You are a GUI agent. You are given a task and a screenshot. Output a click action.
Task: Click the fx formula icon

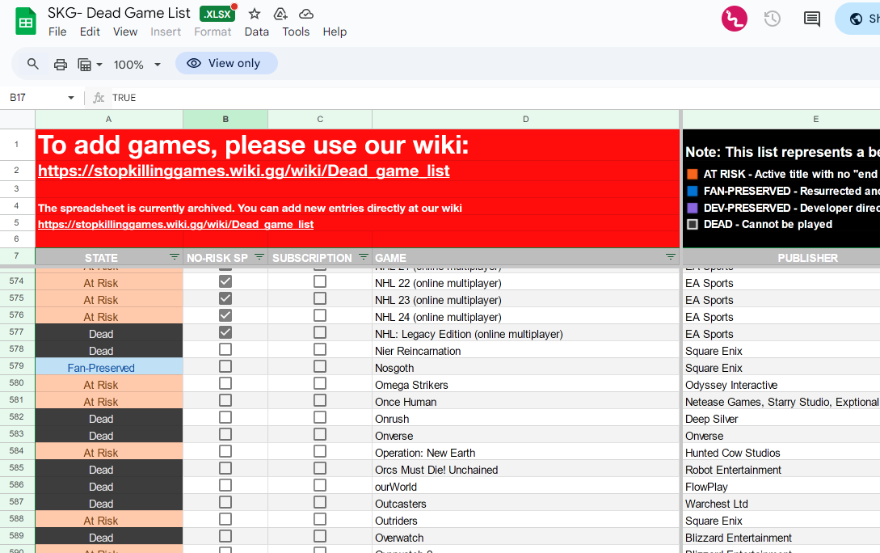point(99,98)
